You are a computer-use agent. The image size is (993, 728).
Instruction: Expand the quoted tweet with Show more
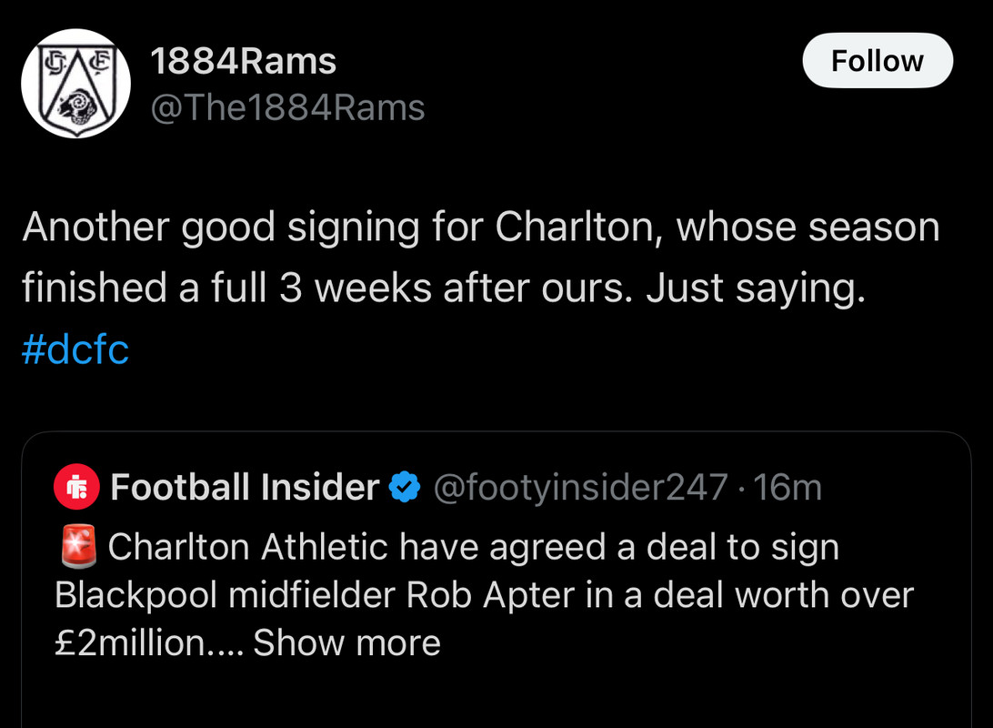[x=346, y=642]
